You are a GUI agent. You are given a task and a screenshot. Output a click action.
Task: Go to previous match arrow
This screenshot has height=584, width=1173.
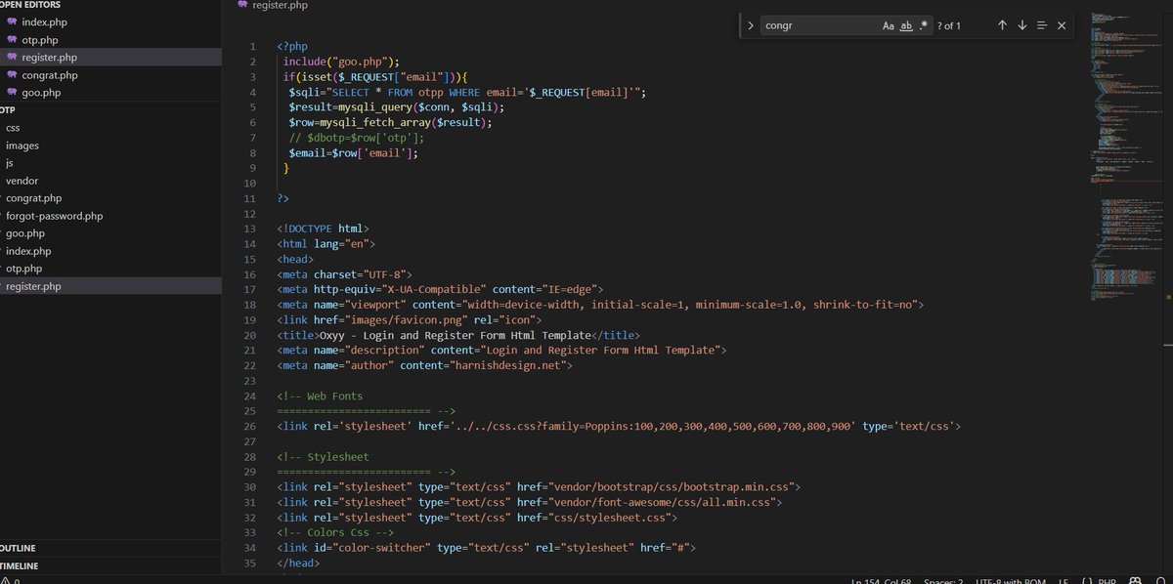tap(1002, 25)
